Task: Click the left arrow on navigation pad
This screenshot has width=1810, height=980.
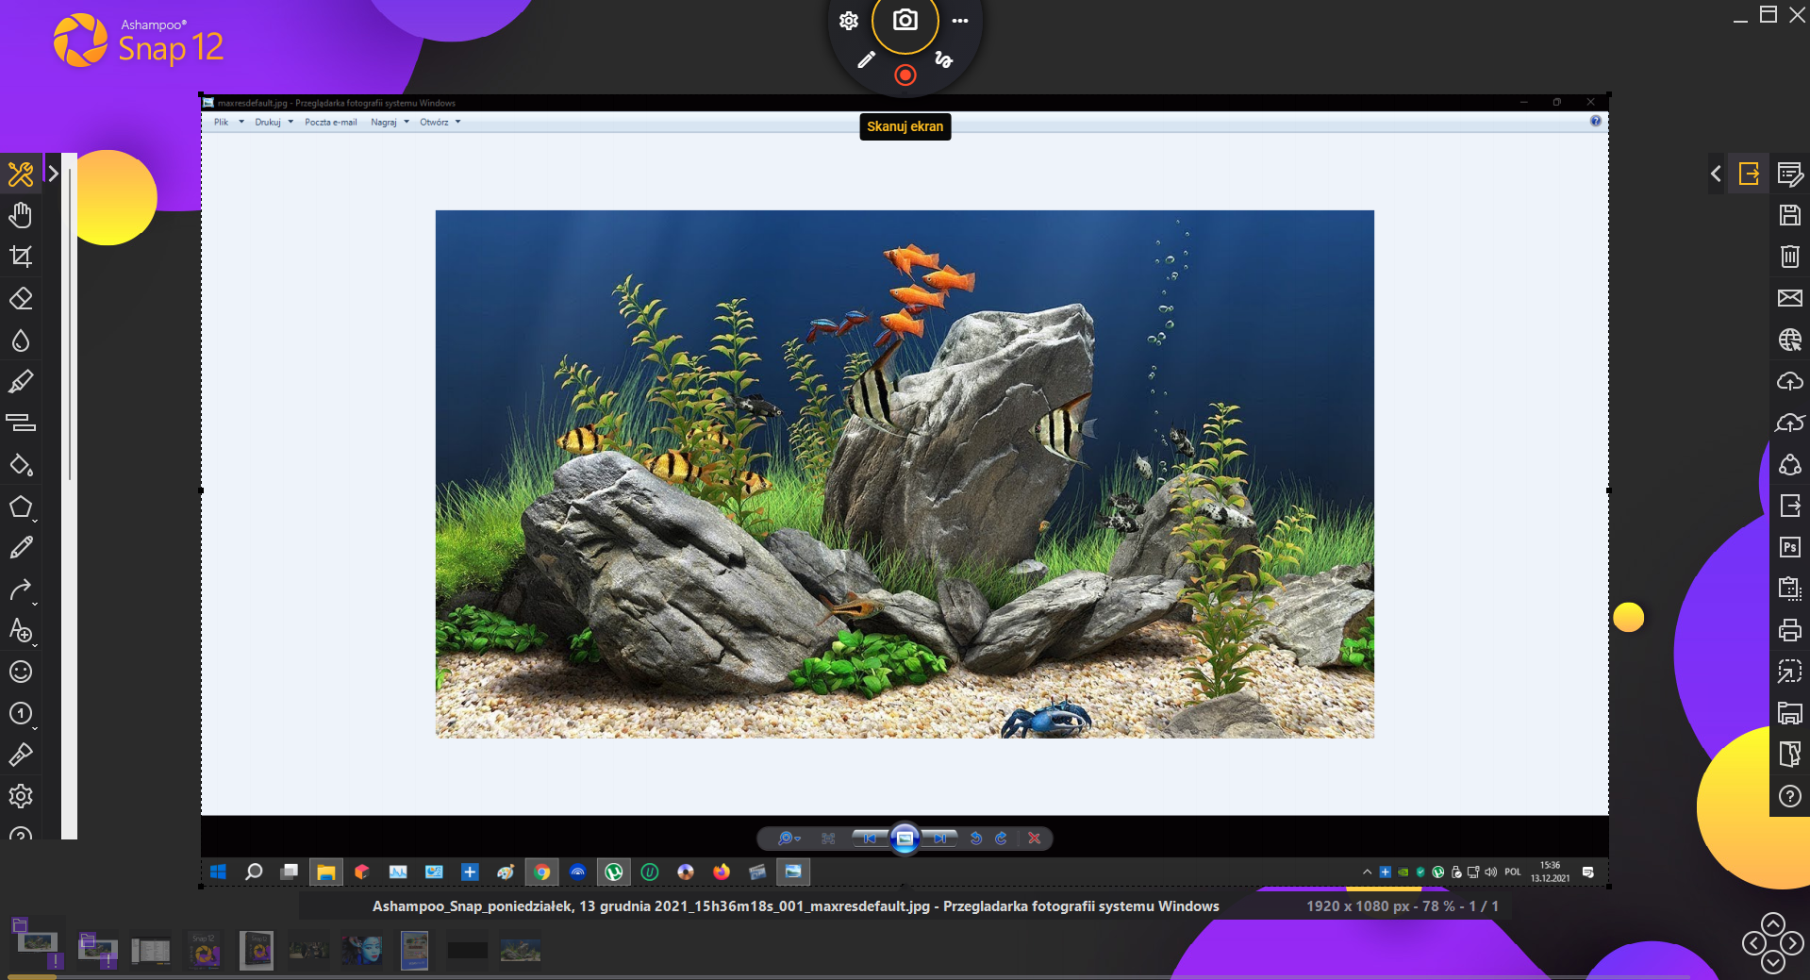Action: [1754, 943]
